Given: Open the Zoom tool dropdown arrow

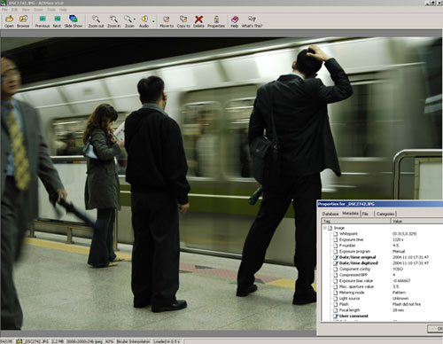Looking at the screenshot, I should click(135, 20).
